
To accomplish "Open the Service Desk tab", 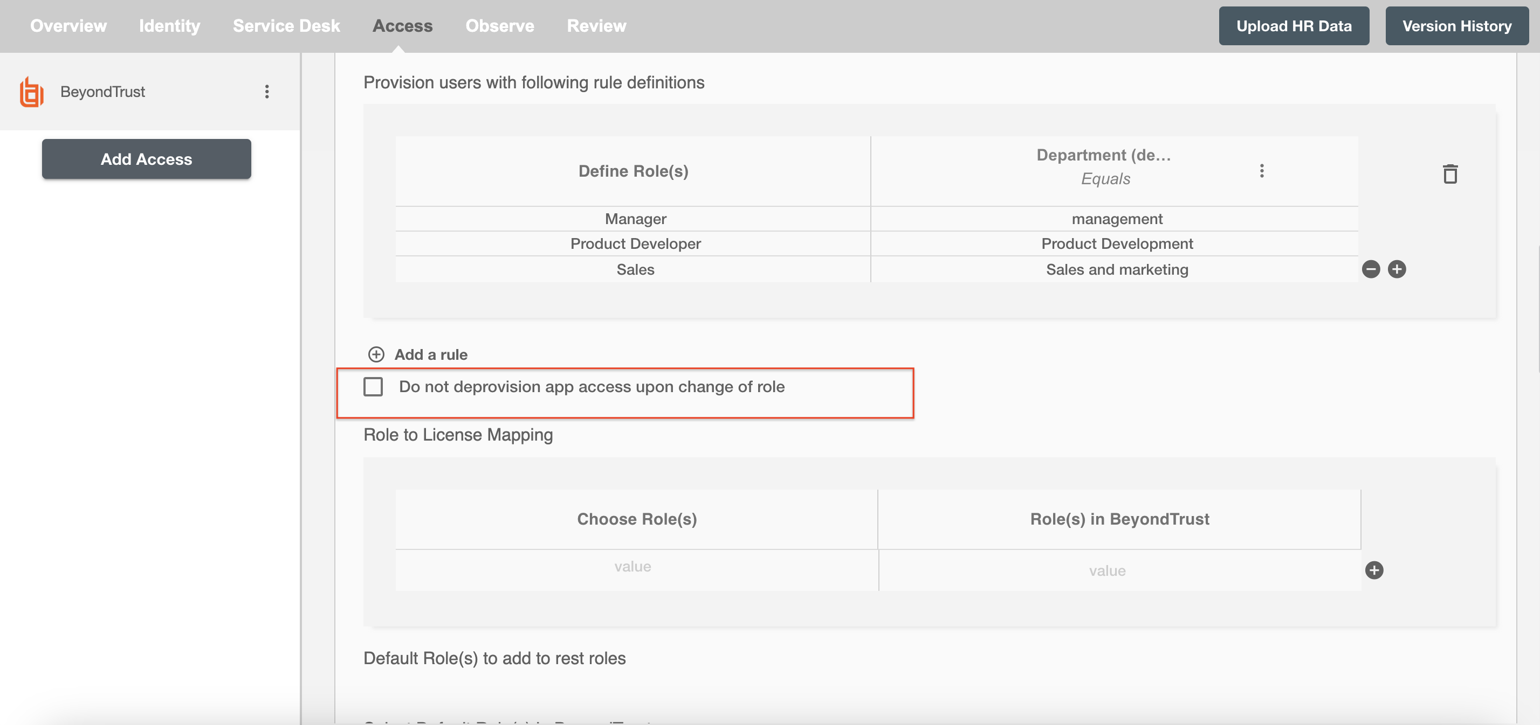I will pyautogui.click(x=286, y=26).
